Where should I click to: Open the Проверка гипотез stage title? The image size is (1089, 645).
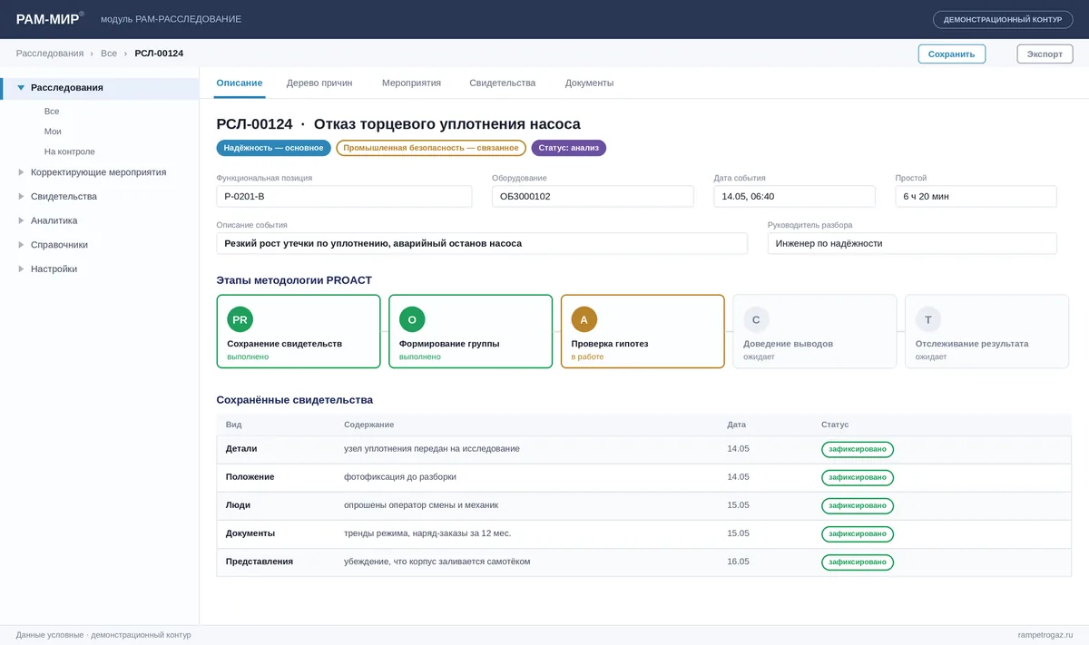click(x=610, y=344)
